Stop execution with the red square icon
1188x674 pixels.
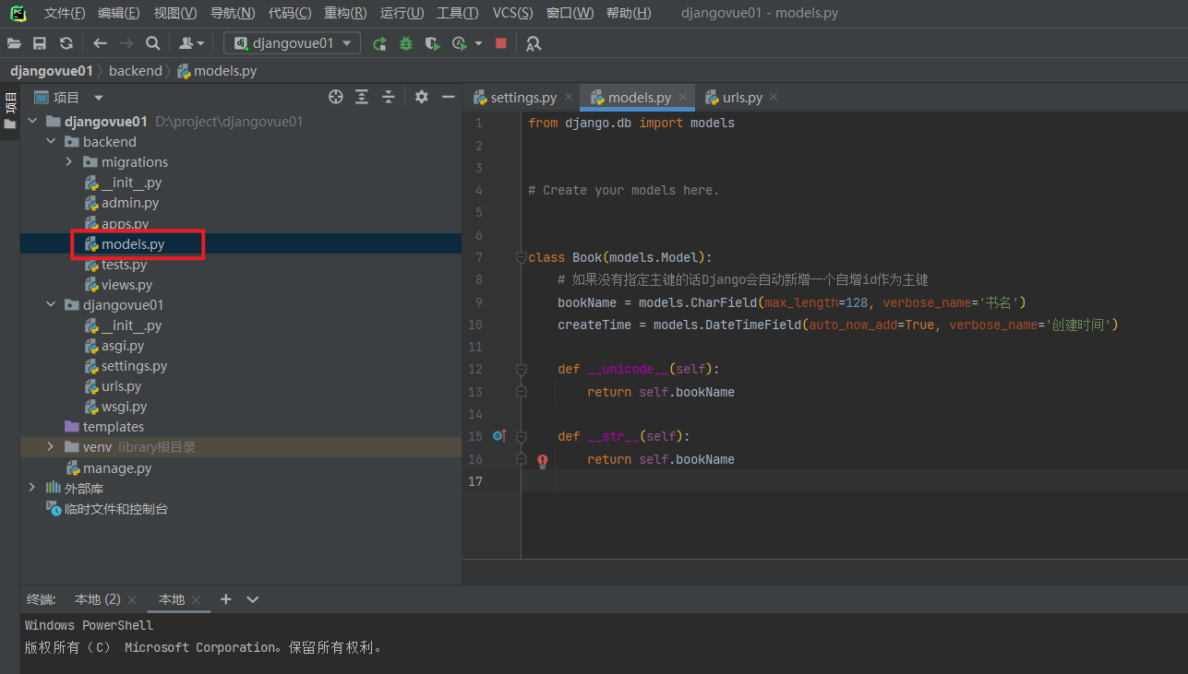tap(501, 43)
